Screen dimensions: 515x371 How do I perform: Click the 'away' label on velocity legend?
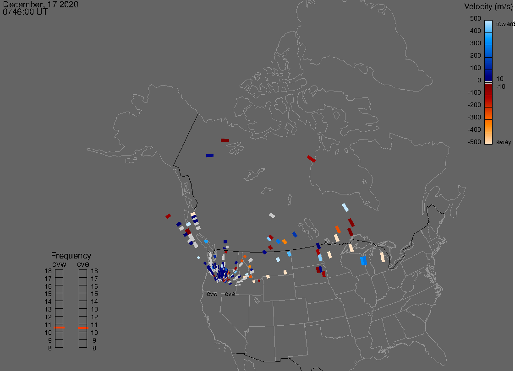click(504, 142)
